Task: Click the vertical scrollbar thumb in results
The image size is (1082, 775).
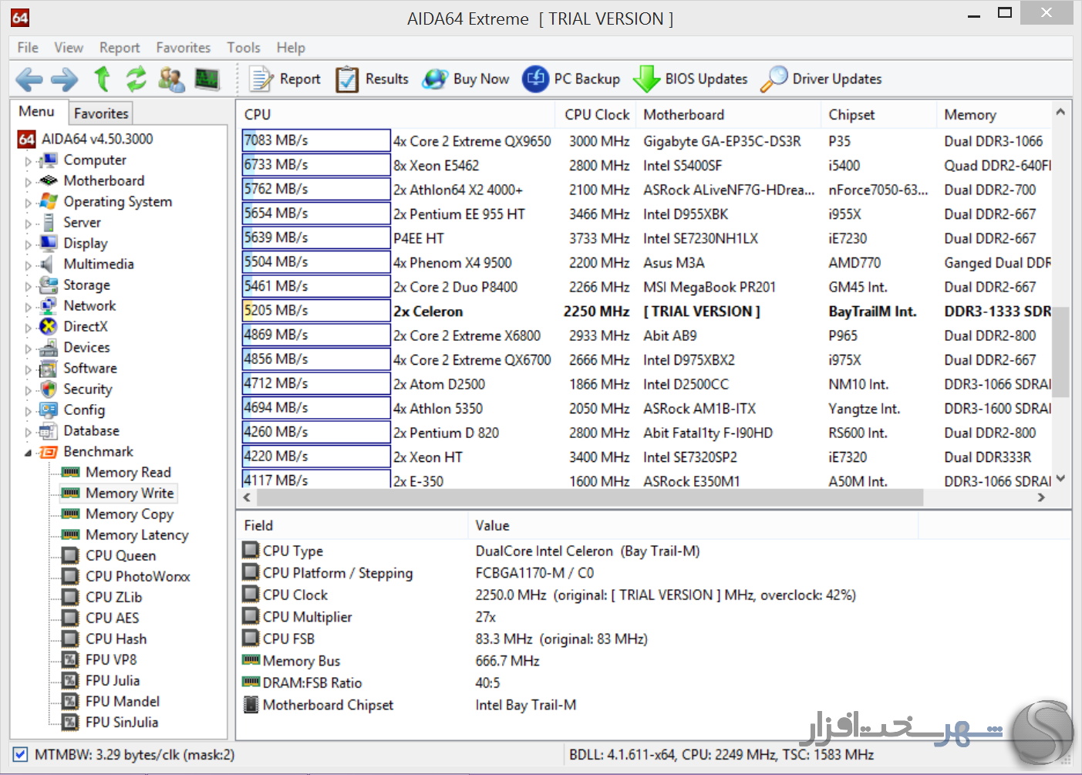Action: [x=1061, y=352]
